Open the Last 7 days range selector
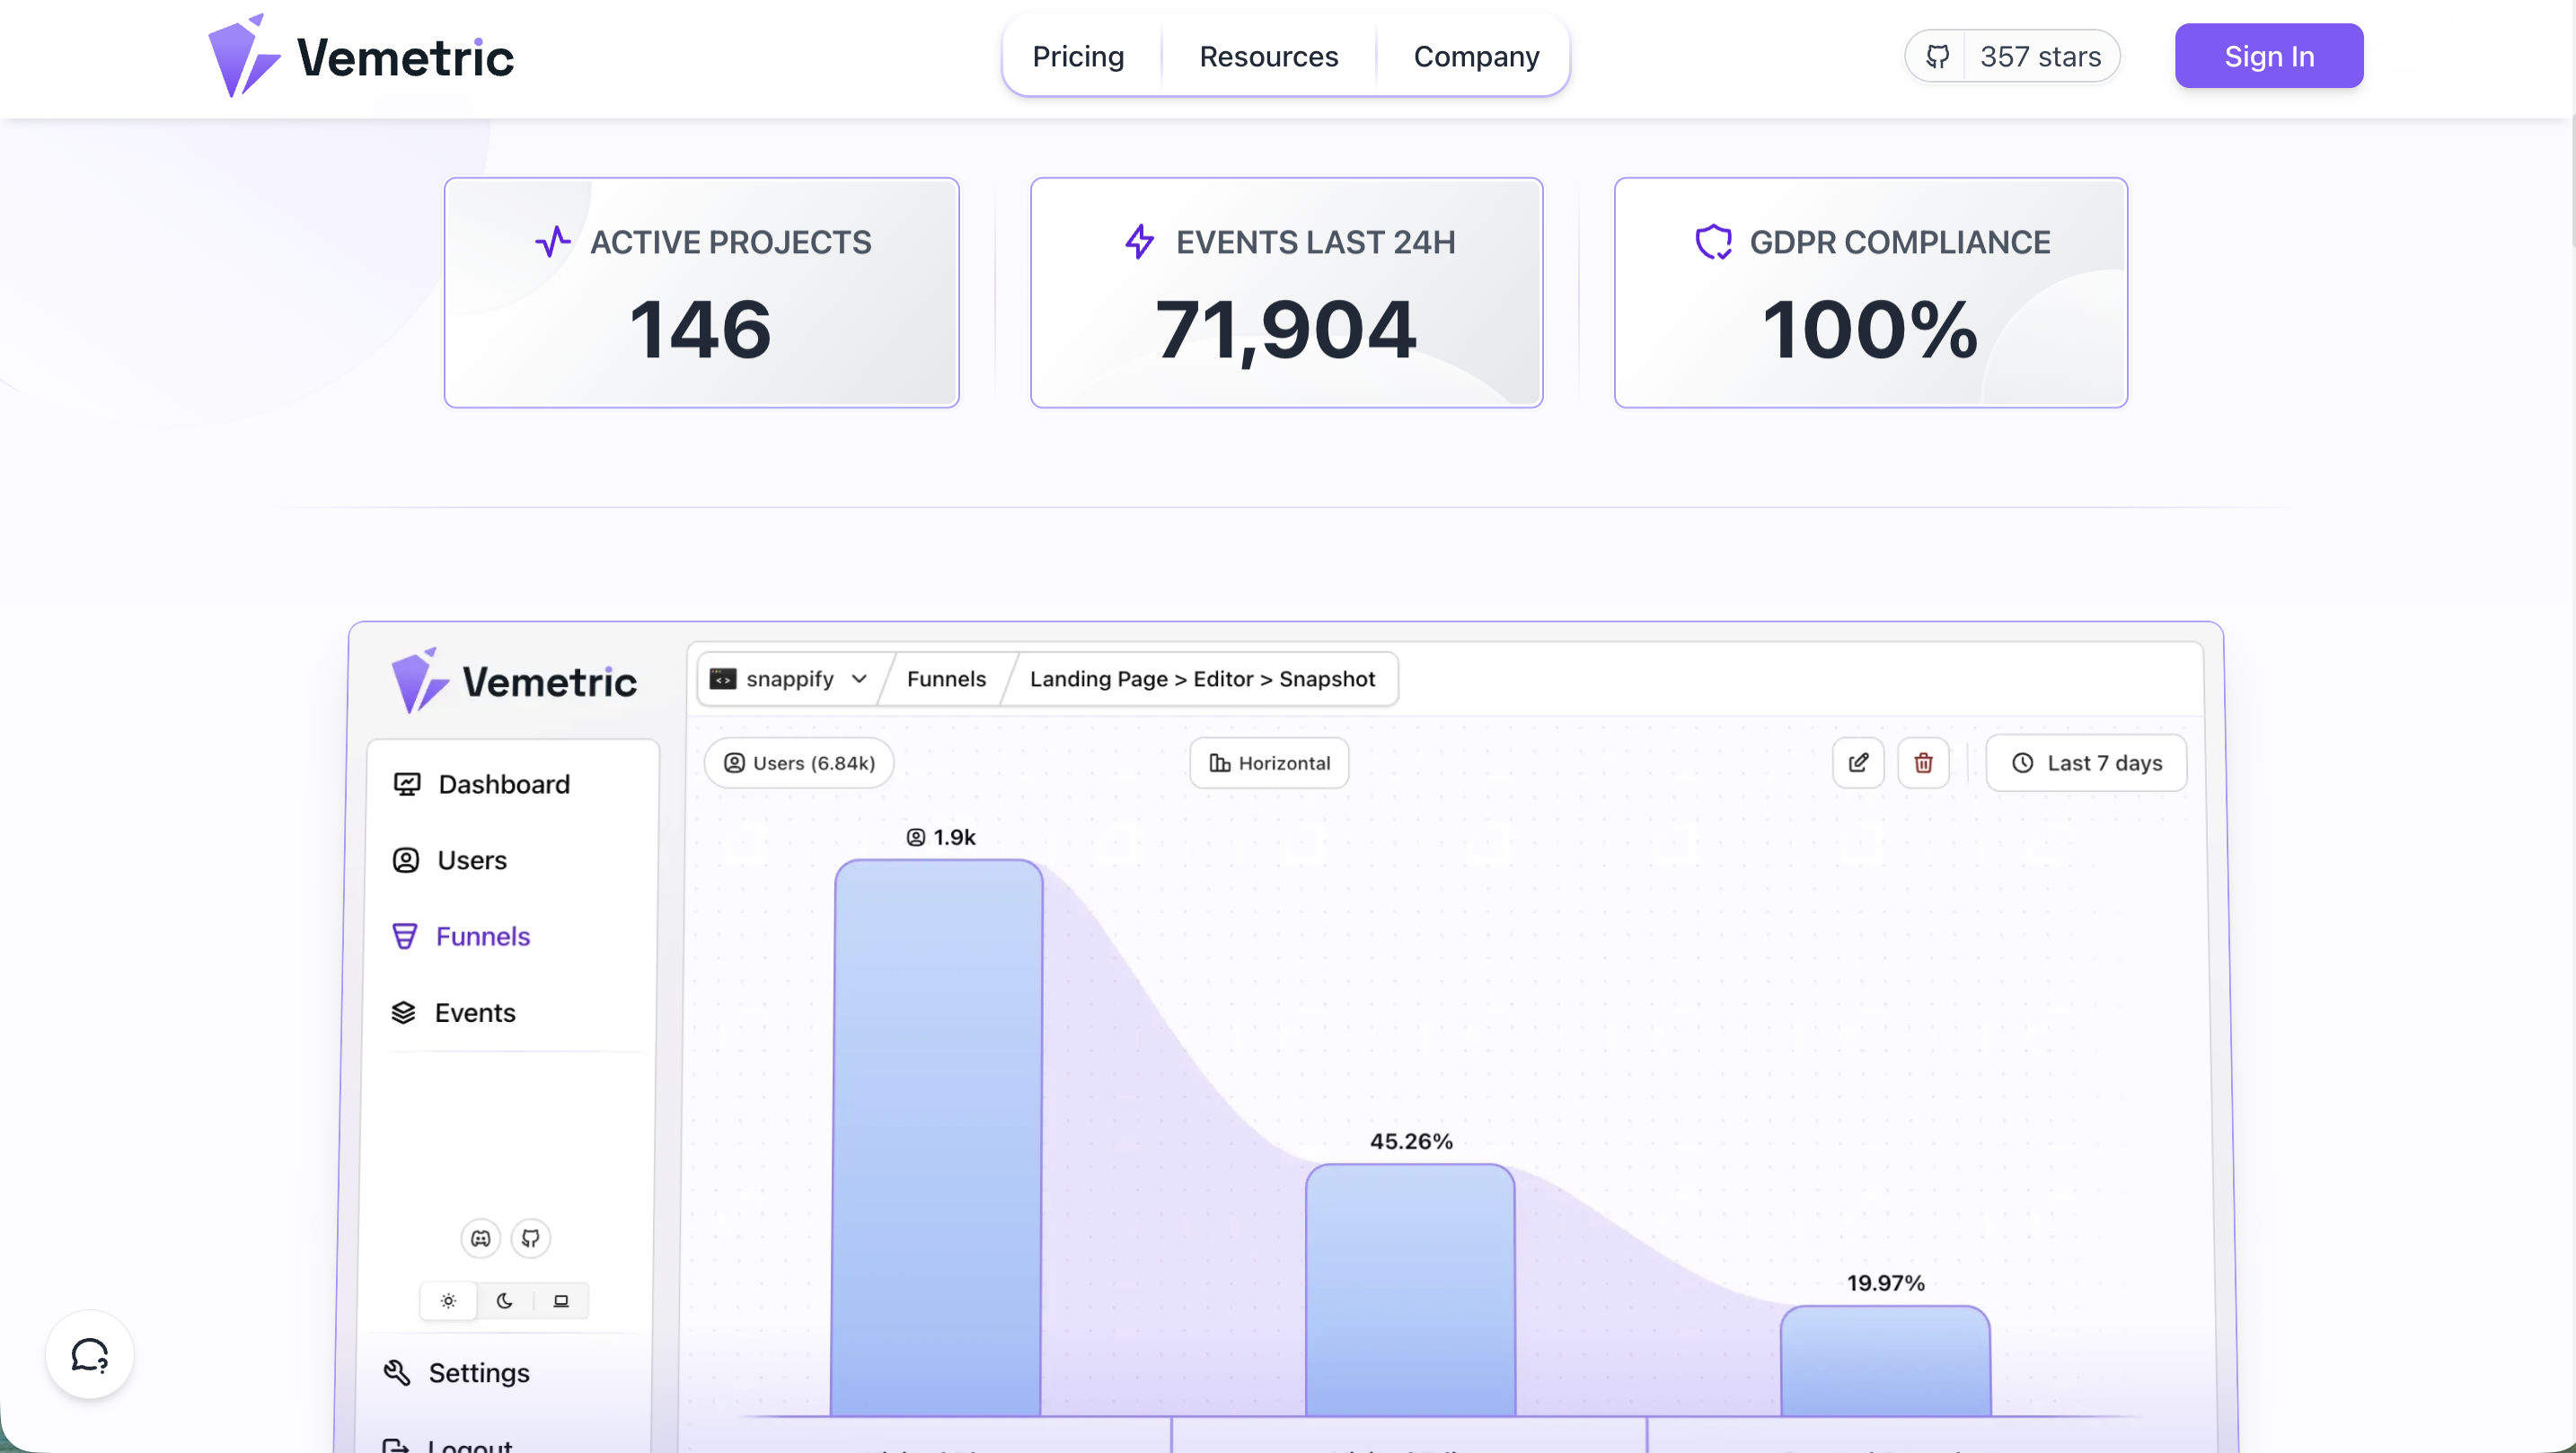This screenshot has height=1453, width=2576. point(2086,763)
